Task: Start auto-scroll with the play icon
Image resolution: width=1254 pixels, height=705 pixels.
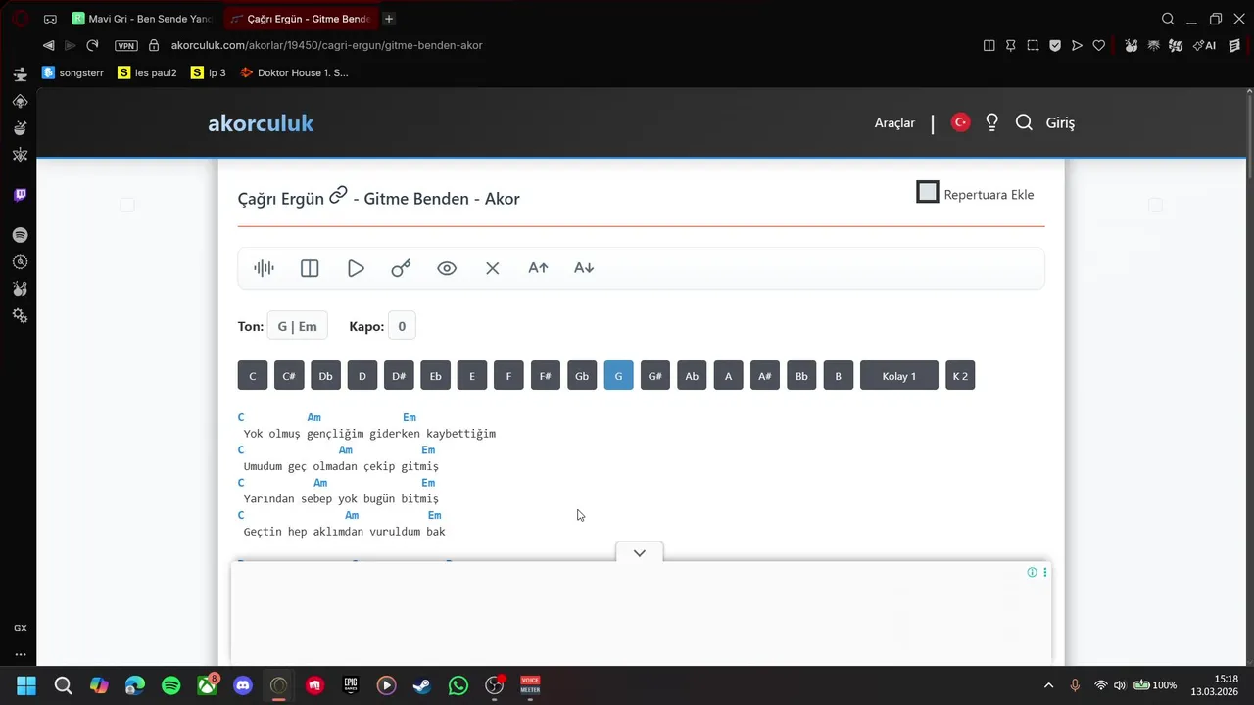Action: pyautogui.click(x=356, y=268)
